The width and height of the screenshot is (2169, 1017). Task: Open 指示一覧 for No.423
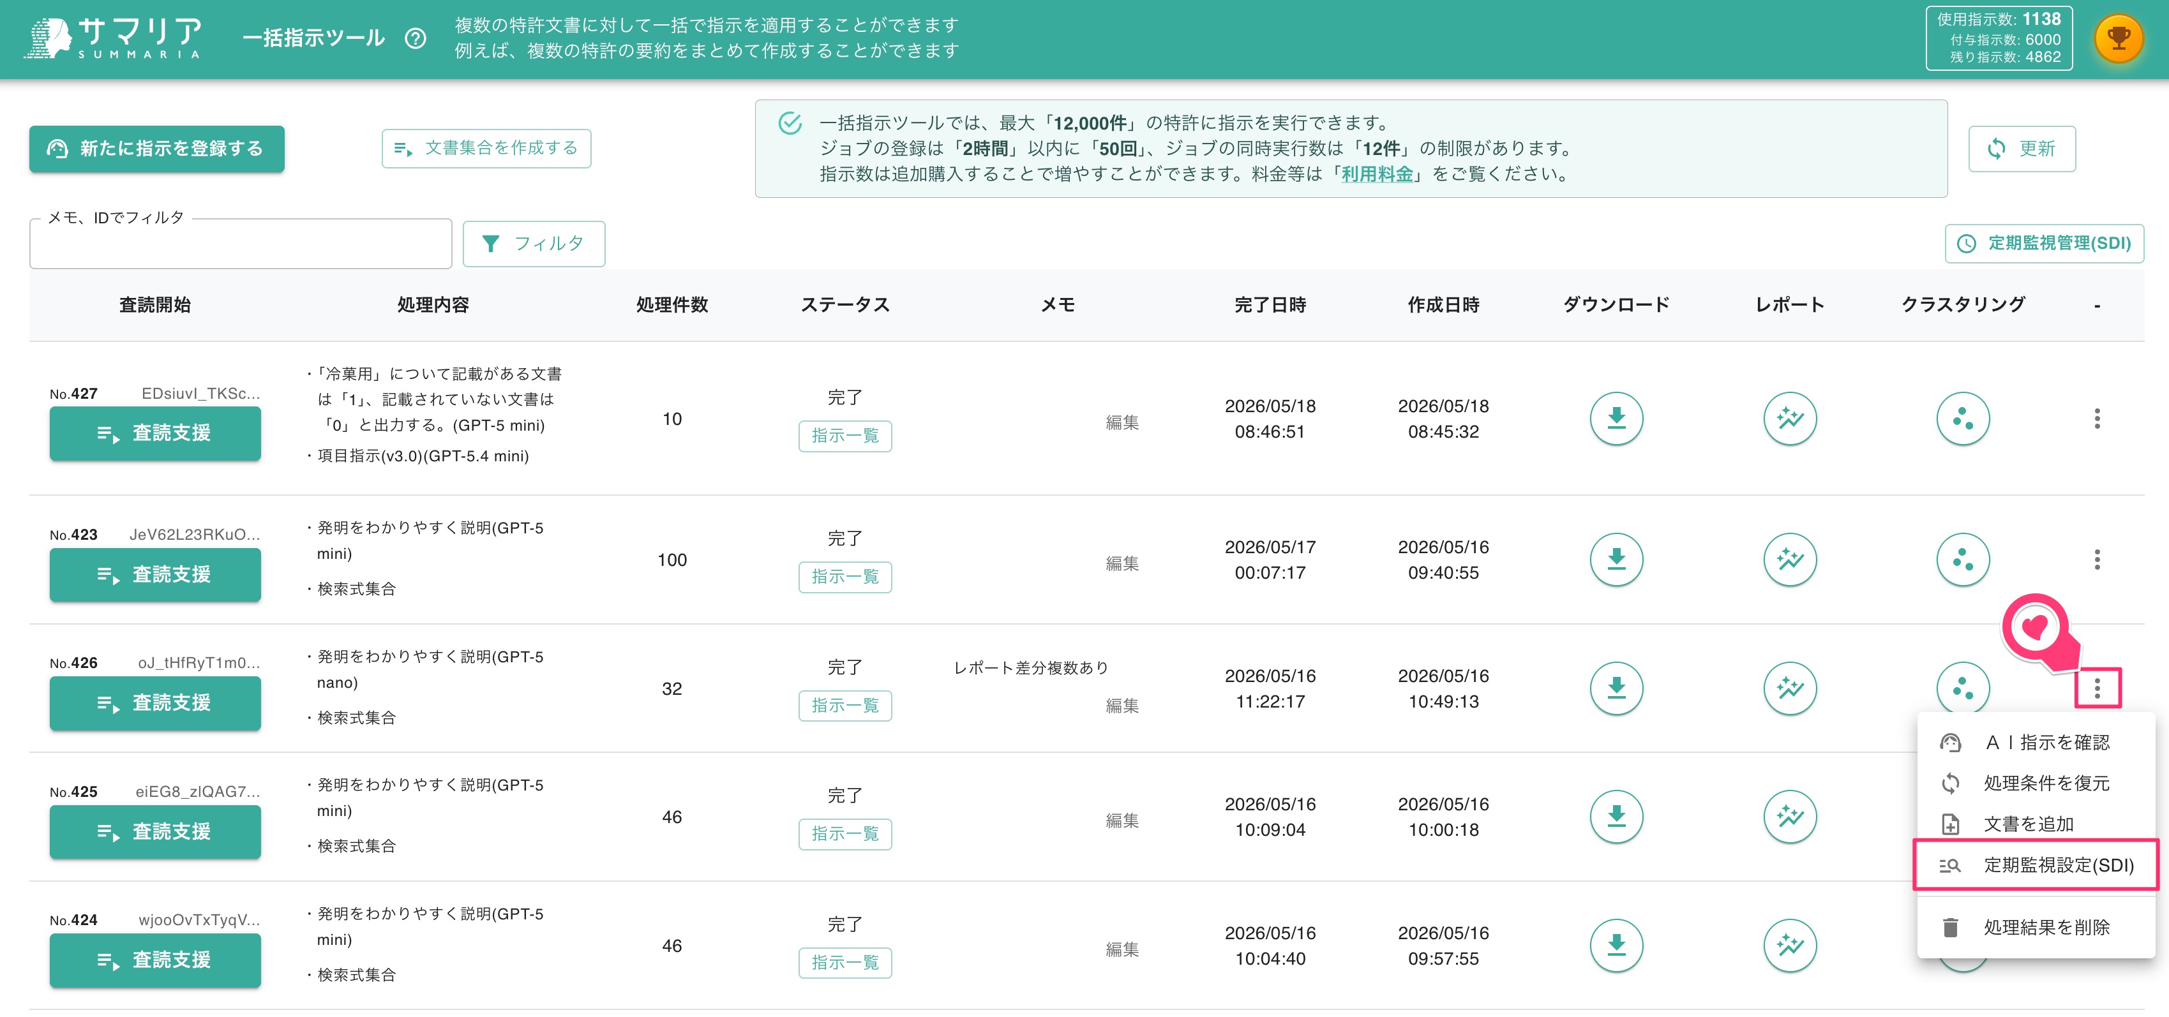coord(844,577)
